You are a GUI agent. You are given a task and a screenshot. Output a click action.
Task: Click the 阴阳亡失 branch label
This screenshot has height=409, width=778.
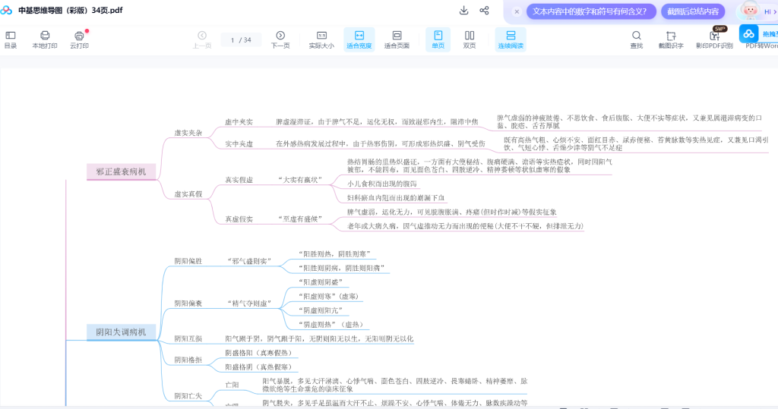click(188, 395)
